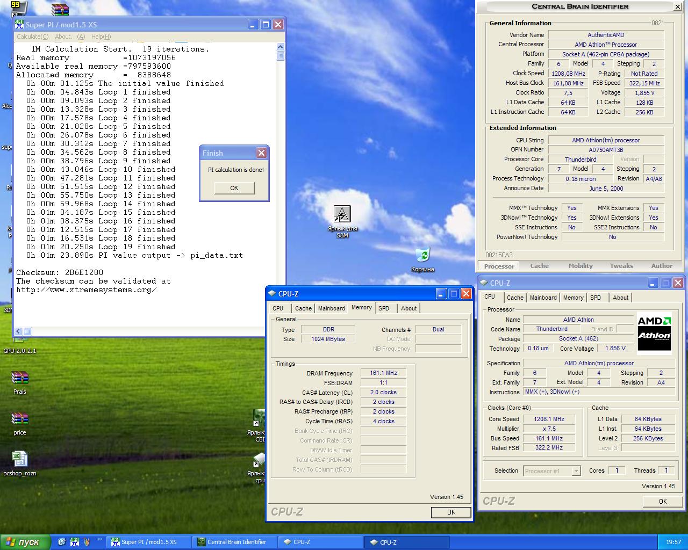Open SPD tab in the CPU-Z Memory window
Viewport: 688px width, 550px height.
[x=384, y=308]
